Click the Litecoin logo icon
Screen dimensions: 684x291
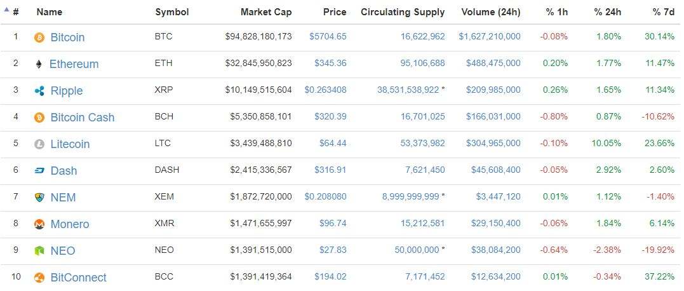39,144
